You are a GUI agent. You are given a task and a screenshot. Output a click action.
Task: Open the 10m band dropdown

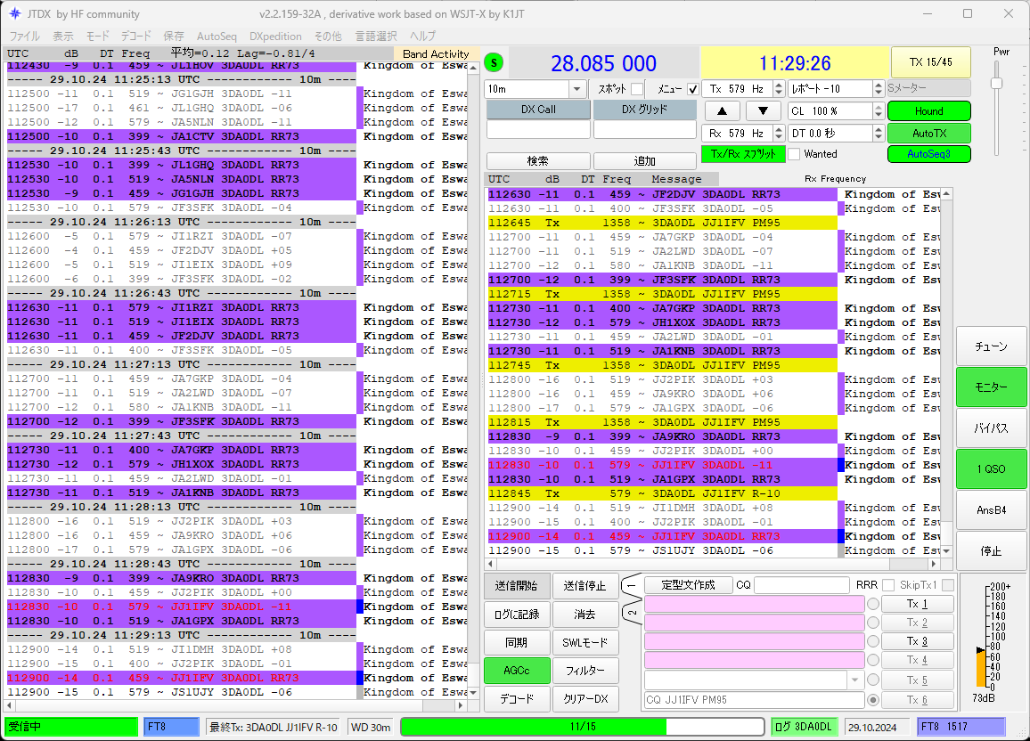[x=576, y=88]
